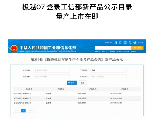Click 极越牌 in the MR7001BEV40 row
The image size is (152, 129).
(48, 103)
